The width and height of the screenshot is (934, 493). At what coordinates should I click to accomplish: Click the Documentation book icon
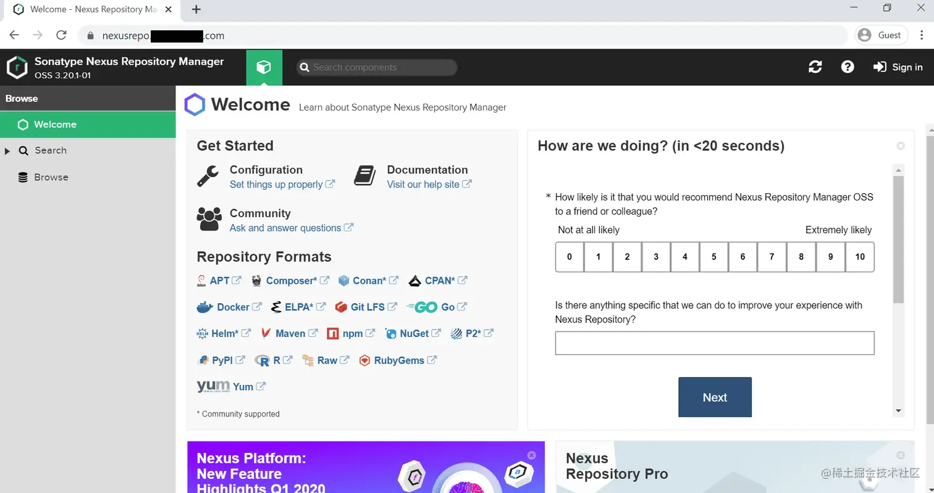pyautogui.click(x=365, y=176)
